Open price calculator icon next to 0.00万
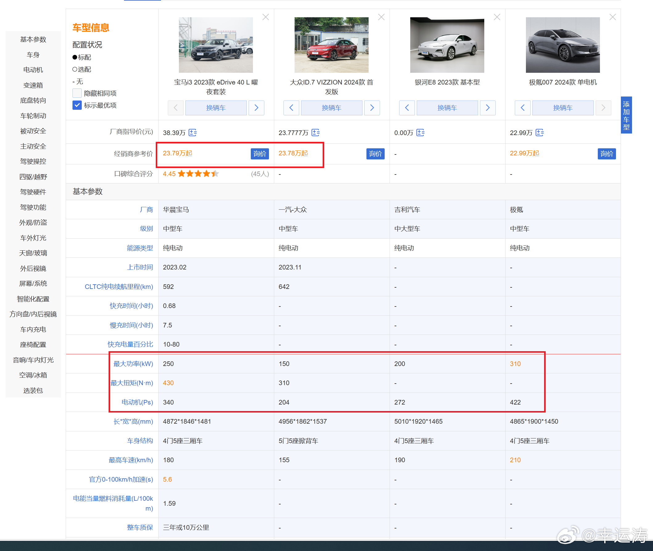 pos(420,133)
